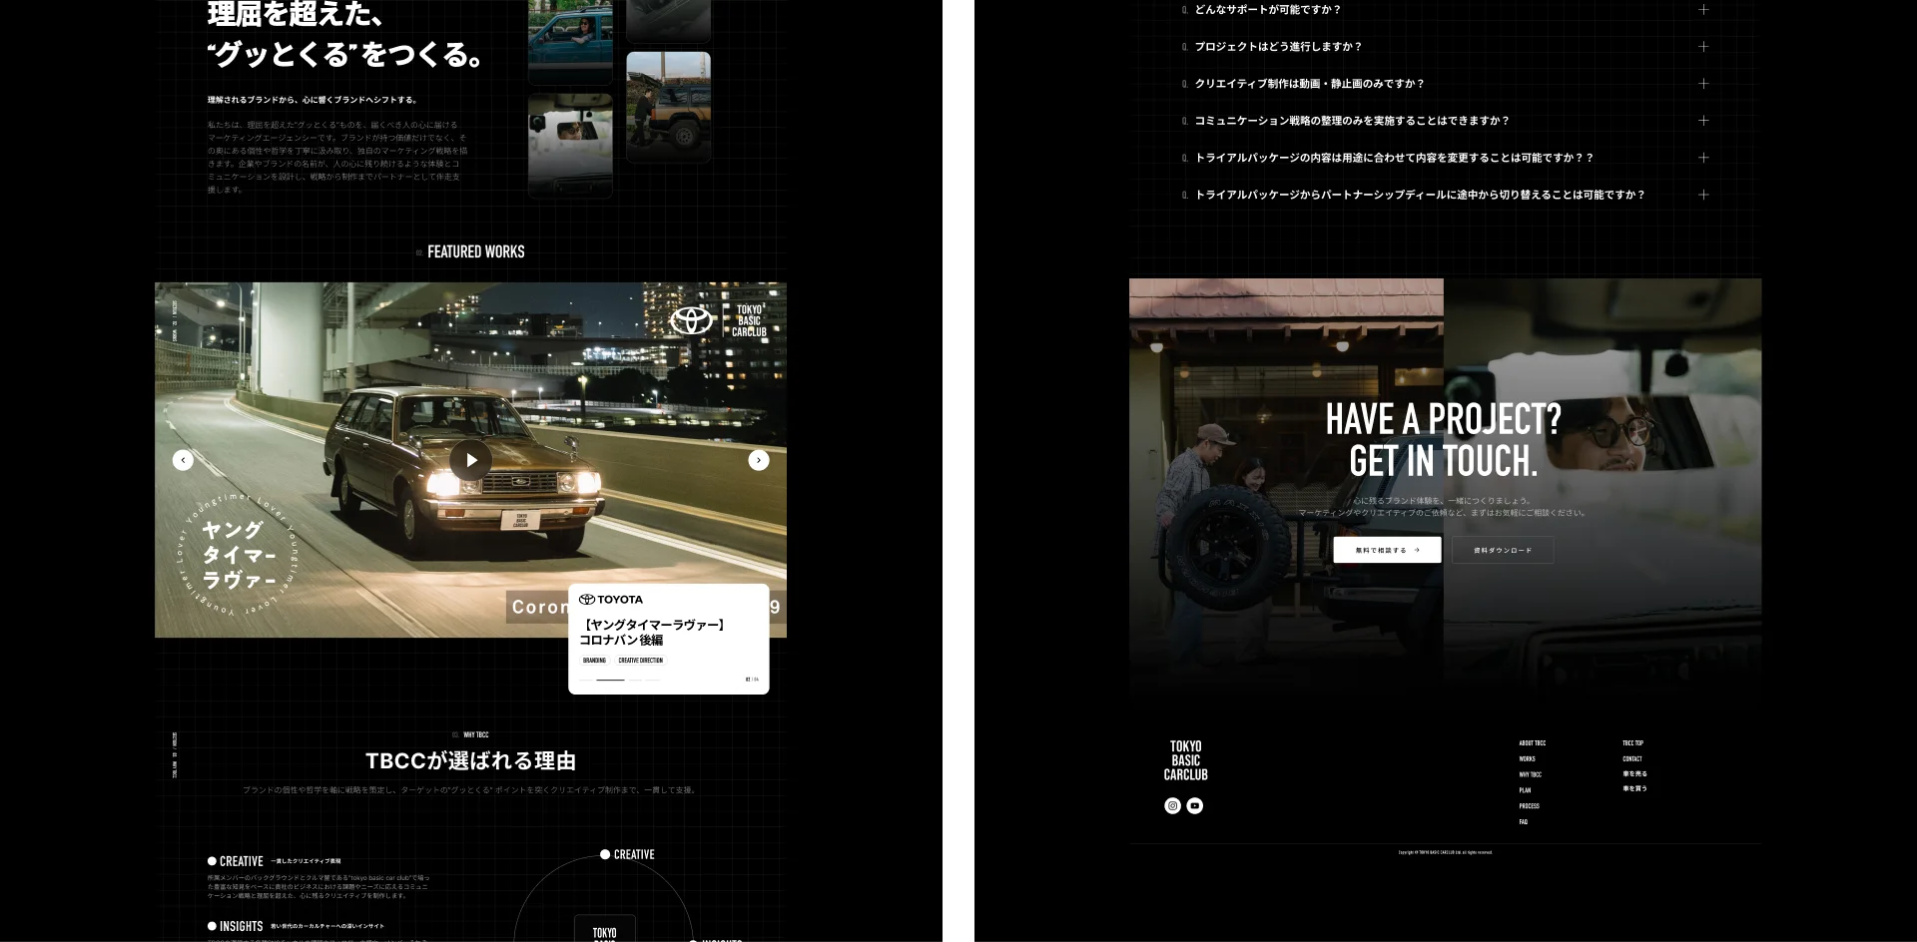
Task: Click the 'TBCCが選ばれる理由' heading
Action: (470, 761)
